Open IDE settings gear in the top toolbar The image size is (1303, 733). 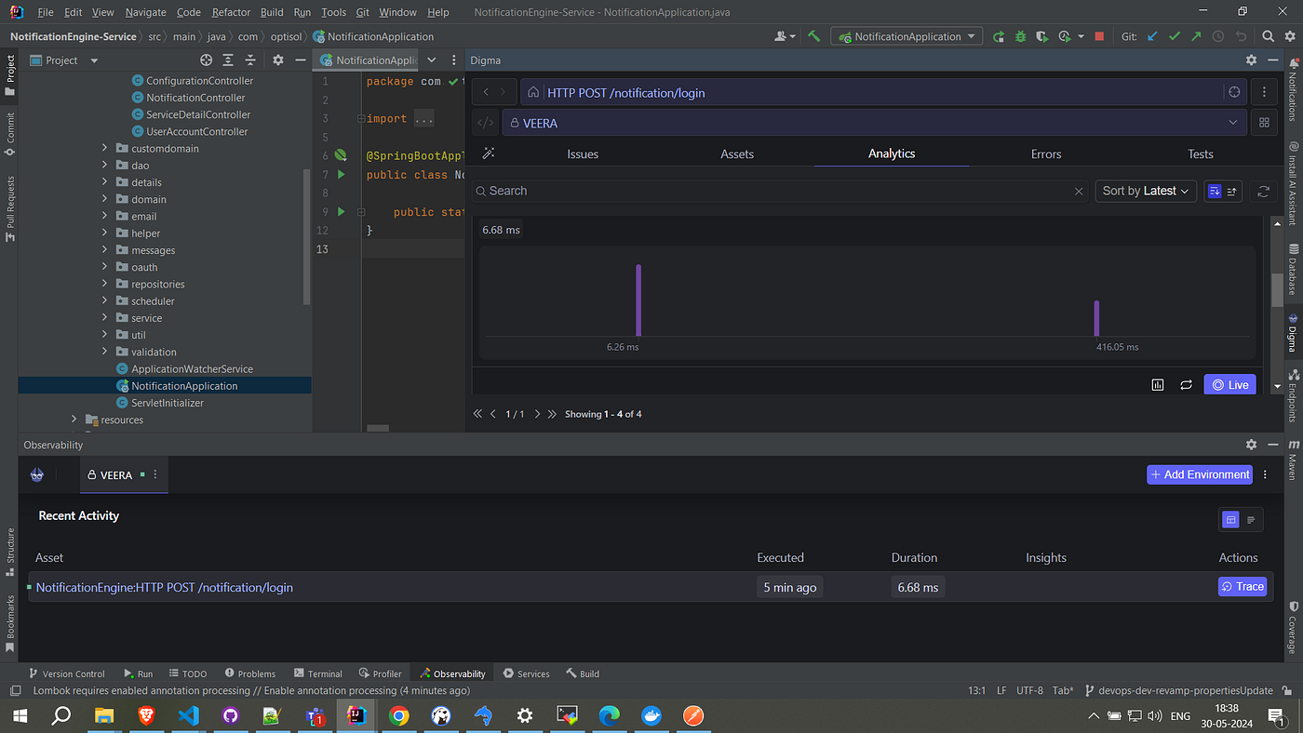(1289, 36)
